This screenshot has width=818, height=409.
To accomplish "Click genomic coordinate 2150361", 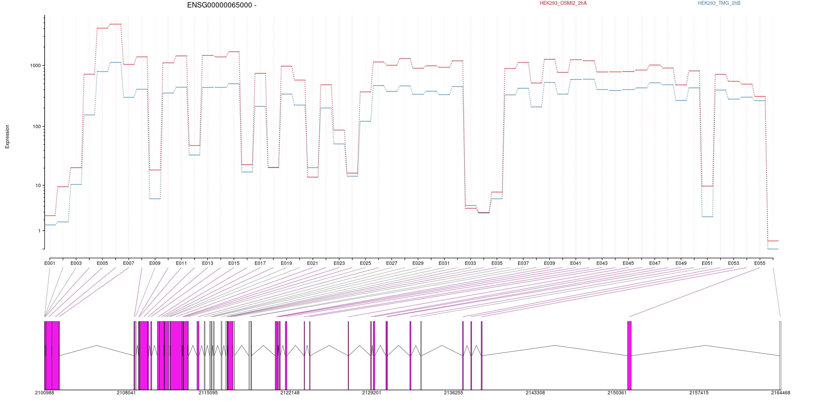I will 617,393.
